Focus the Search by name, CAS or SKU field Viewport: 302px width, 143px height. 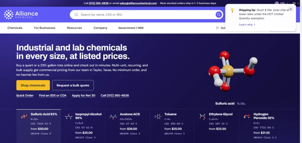(146, 15)
